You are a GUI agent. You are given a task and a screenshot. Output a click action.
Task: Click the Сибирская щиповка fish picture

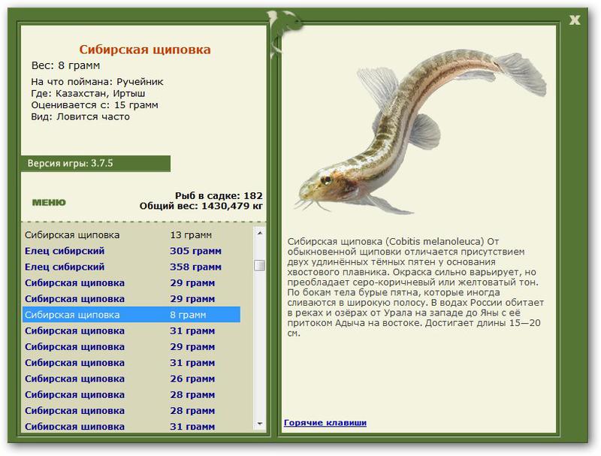421,131
